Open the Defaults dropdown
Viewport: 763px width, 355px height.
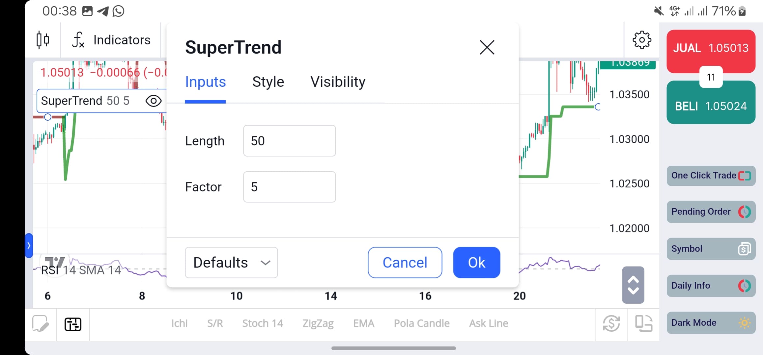click(x=231, y=263)
